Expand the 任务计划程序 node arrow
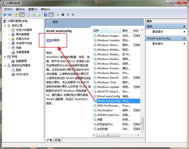The image size is (189, 149). point(9,30)
